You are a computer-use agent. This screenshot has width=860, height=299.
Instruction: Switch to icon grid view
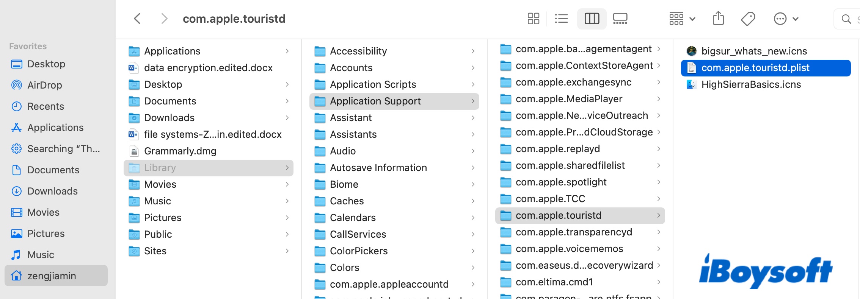tap(533, 19)
